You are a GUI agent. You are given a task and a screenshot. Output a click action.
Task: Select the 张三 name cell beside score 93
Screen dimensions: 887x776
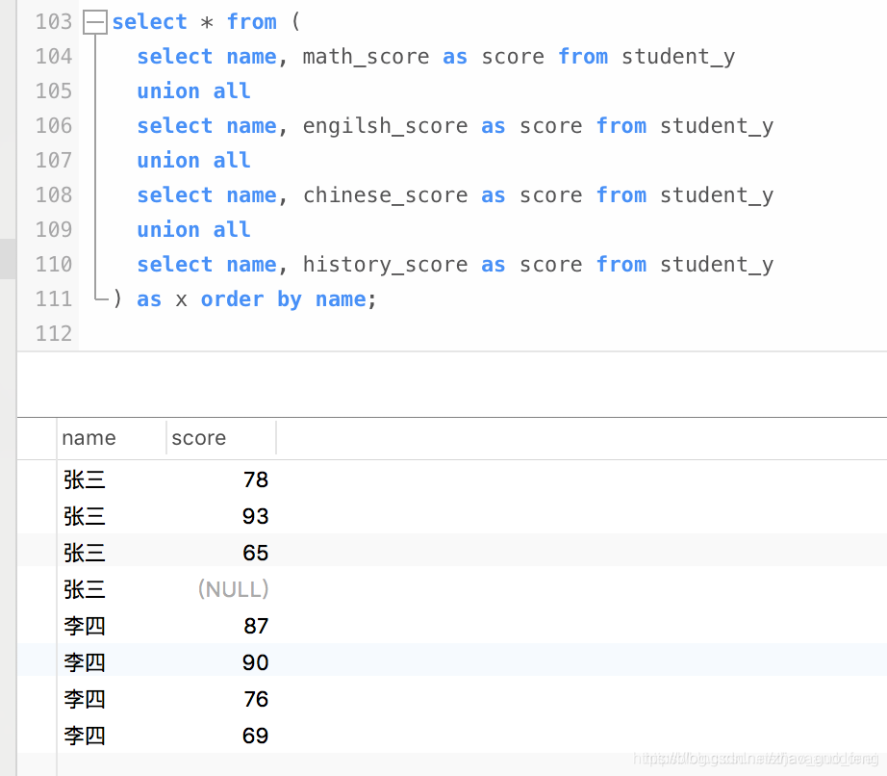(x=112, y=516)
